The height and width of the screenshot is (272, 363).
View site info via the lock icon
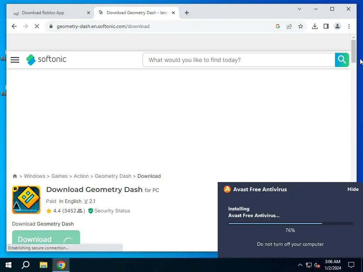51,26
